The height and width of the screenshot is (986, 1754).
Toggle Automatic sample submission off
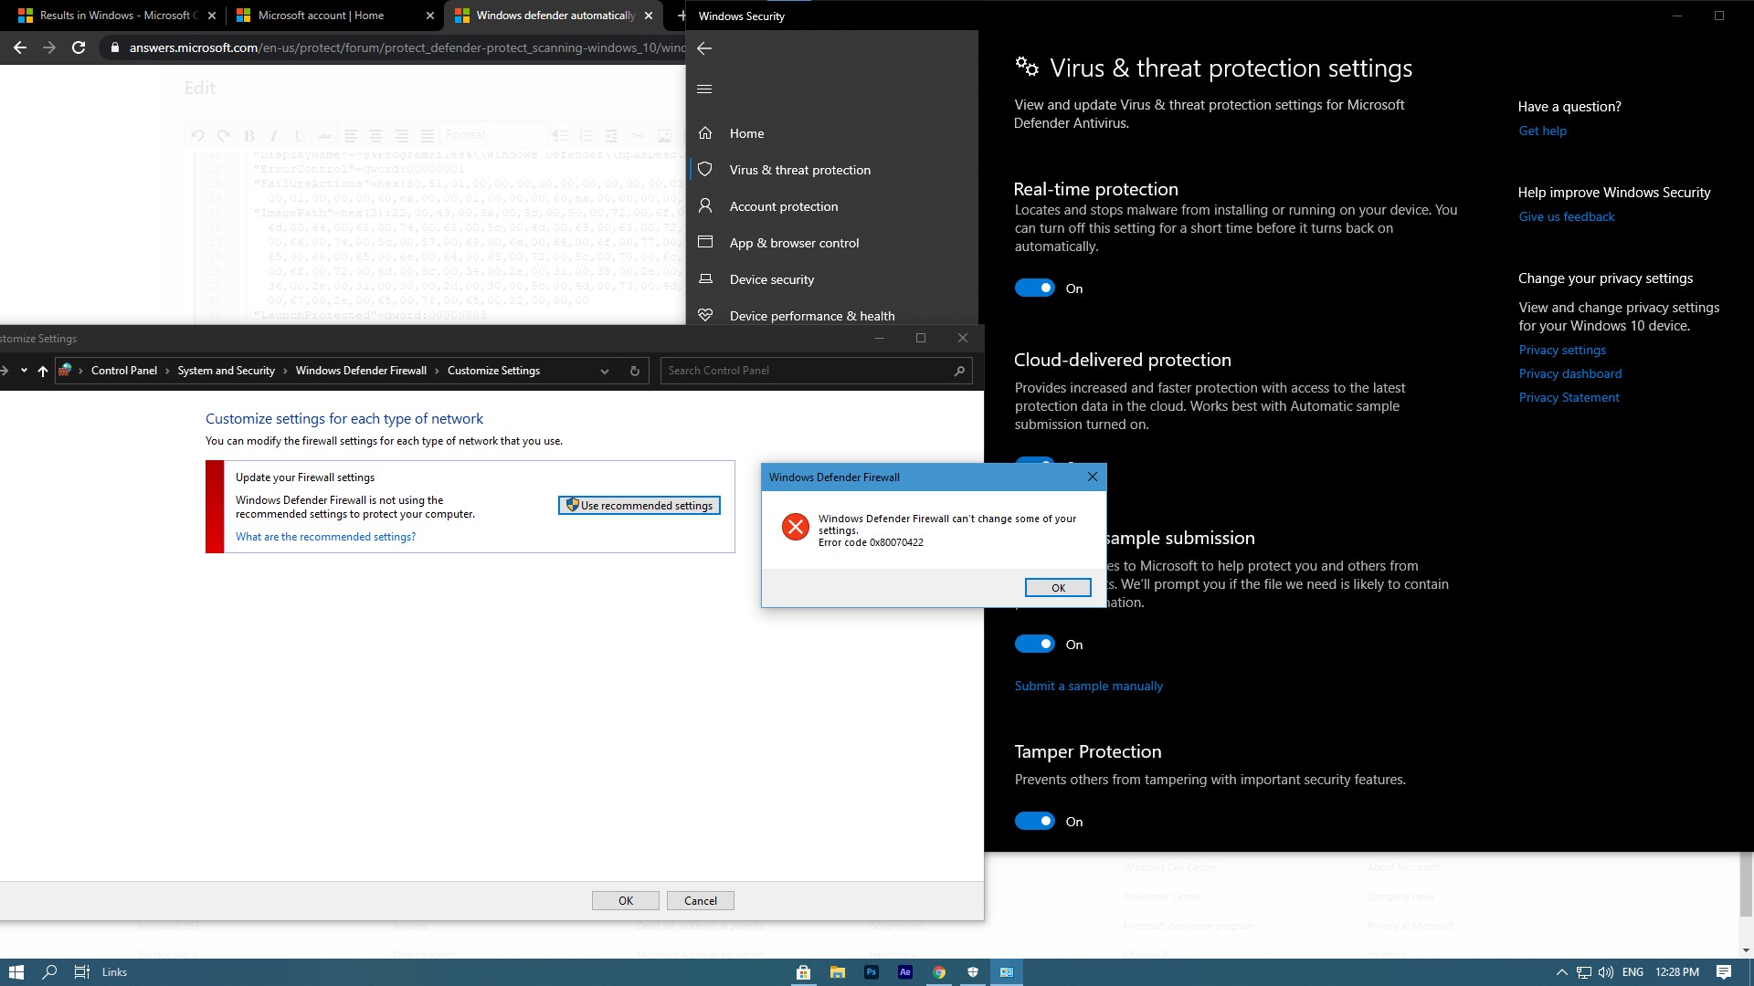point(1035,645)
